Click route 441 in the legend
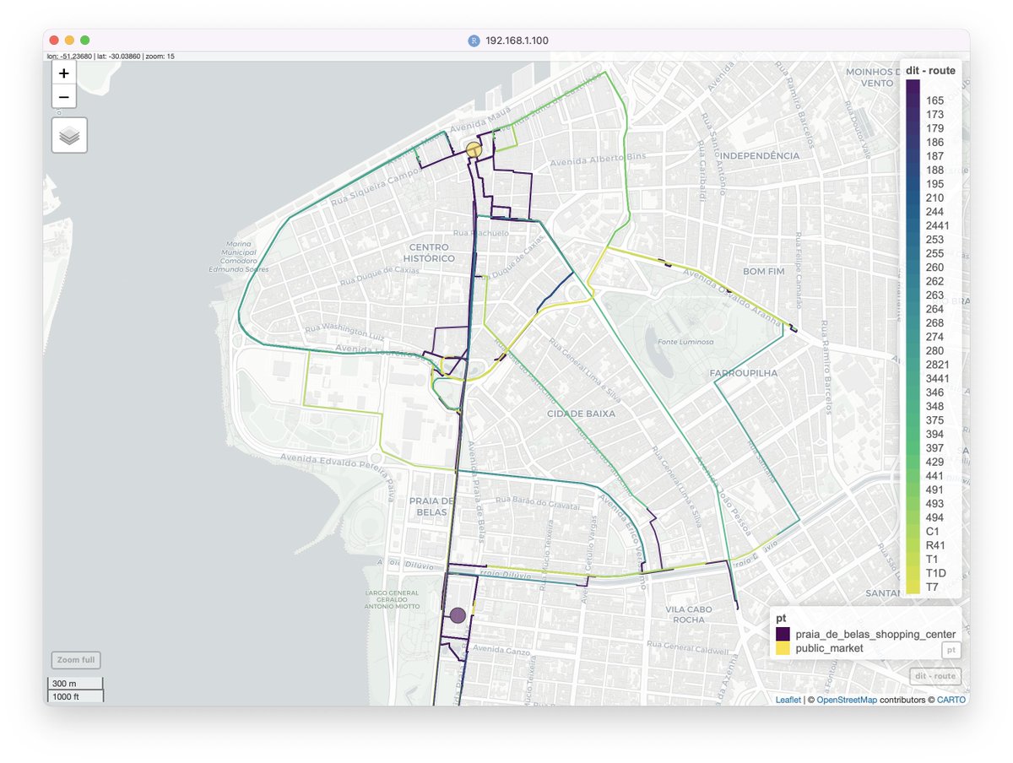1013x763 pixels. 934,476
